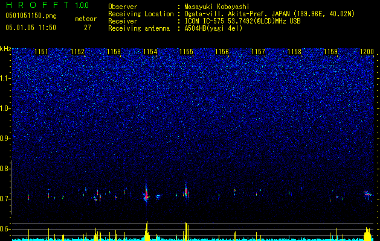
Task: Click the 0.9 kHz axis label
Action: [x=5, y=139]
